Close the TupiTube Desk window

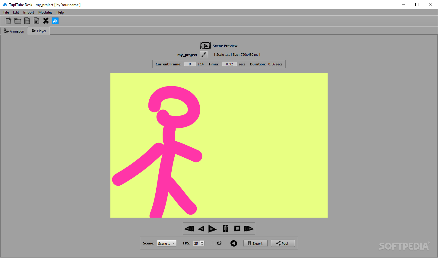pos(431,5)
